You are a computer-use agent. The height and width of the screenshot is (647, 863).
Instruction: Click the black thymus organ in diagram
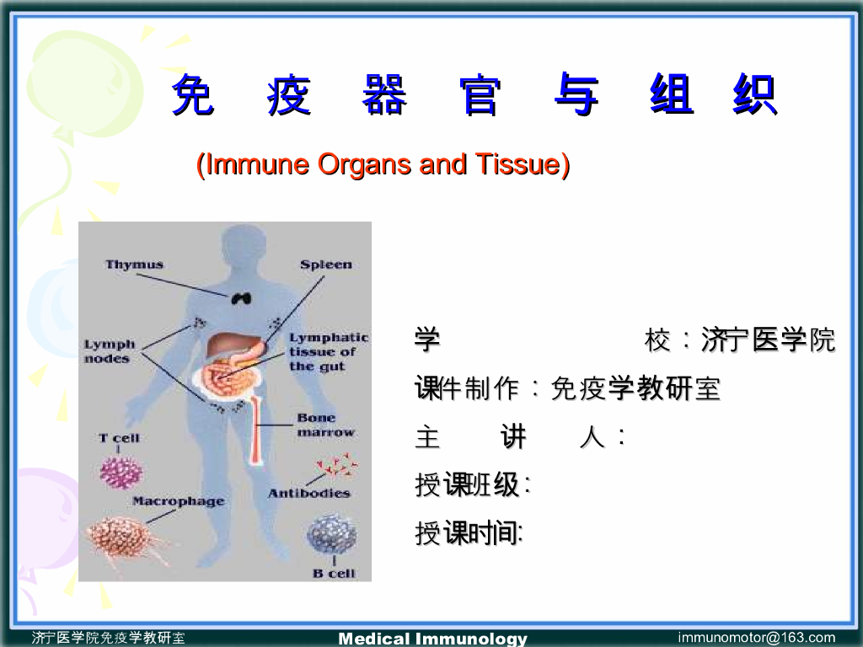pos(241,299)
